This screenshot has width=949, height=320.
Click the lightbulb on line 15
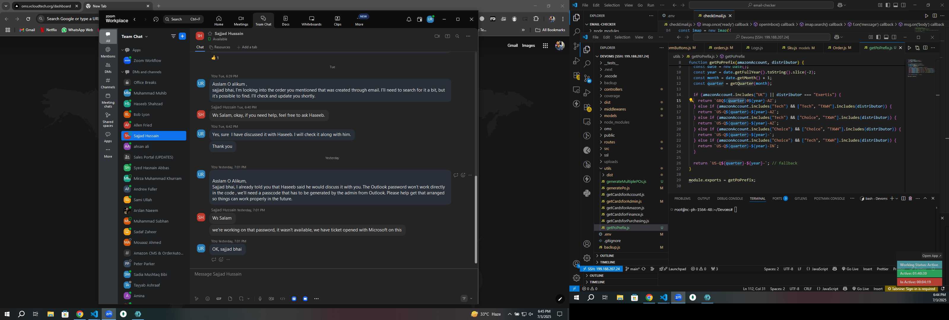(x=692, y=100)
